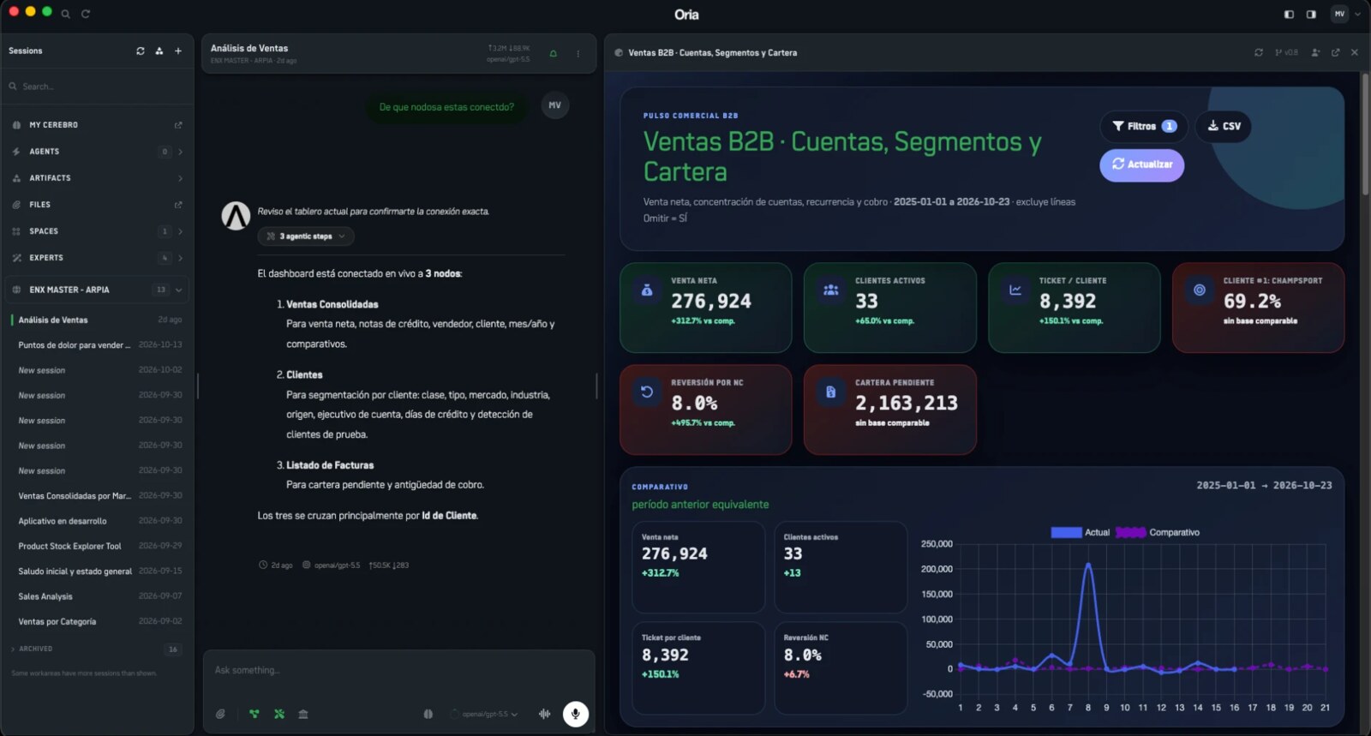Click the paperclip attach icon
The image size is (1371, 736).
click(x=220, y=714)
